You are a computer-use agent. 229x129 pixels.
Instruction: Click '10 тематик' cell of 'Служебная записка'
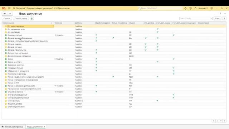59,92
